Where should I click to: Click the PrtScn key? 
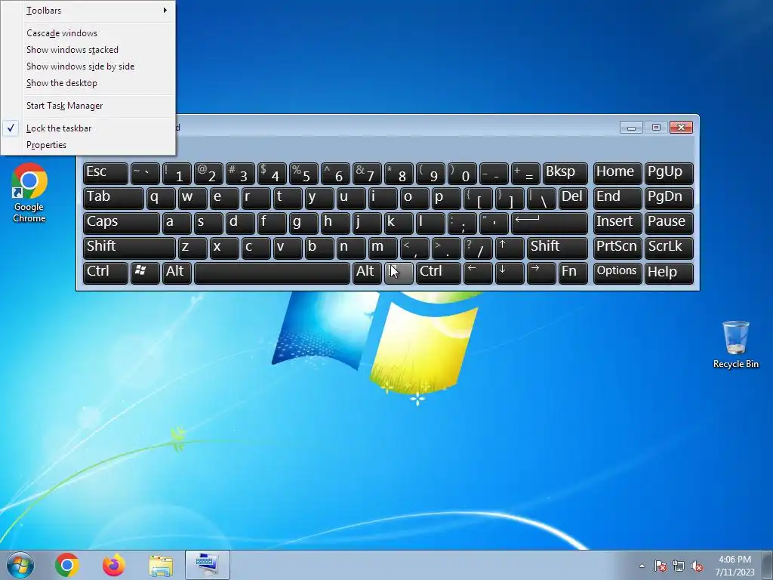point(617,248)
